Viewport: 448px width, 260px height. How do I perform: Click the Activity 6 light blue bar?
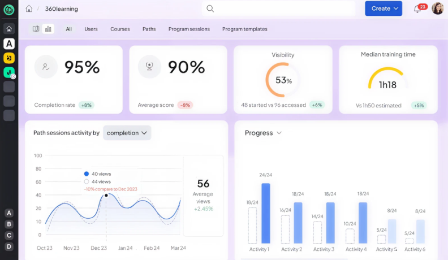pyautogui.click(x=420, y=232)
